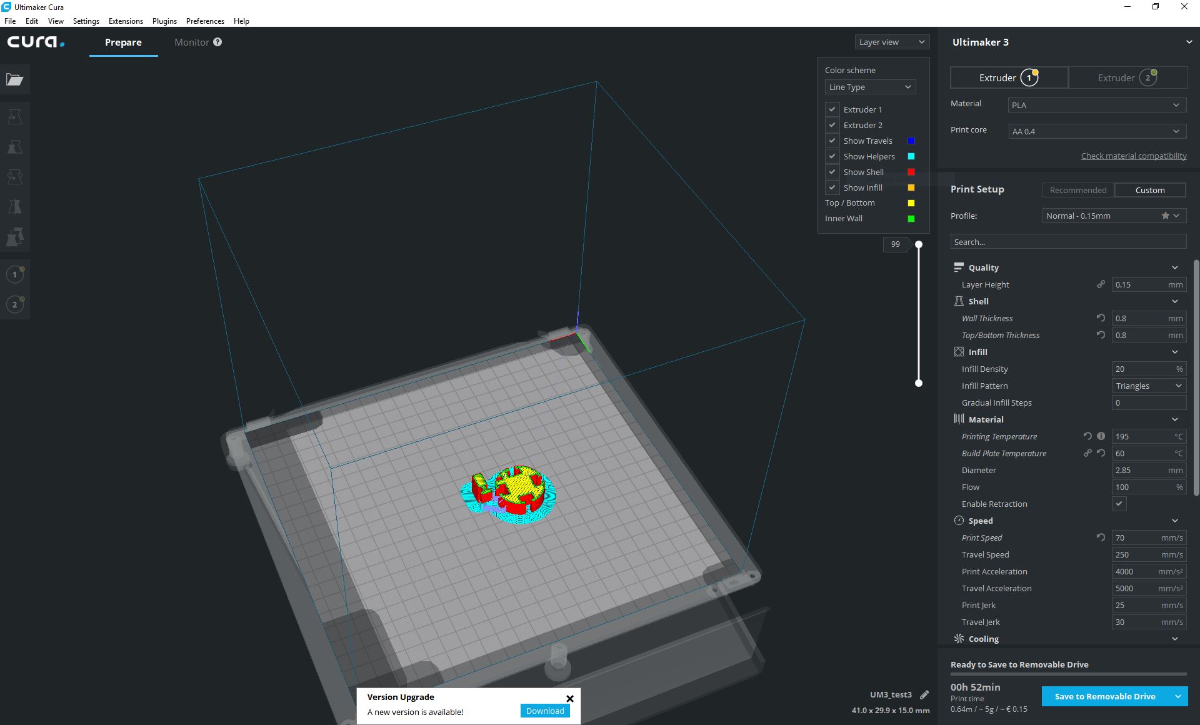Click pencil icon beside UM3_test3 name

click(924, 694)
